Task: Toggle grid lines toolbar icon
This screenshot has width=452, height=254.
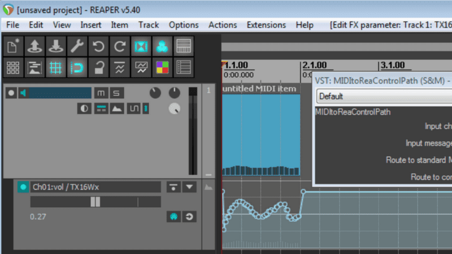Action: pos(56,68)
